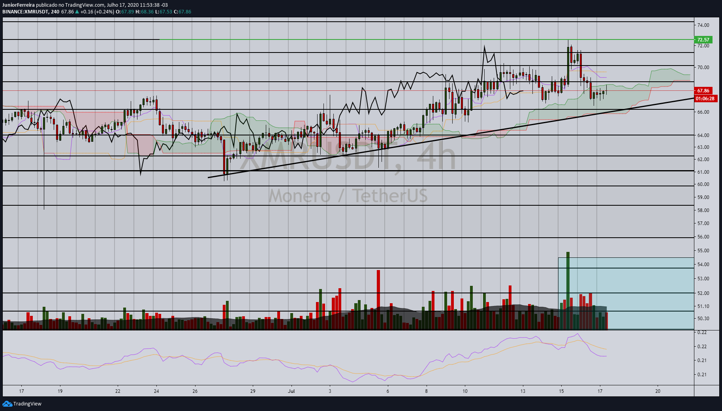Click the 10 date label on time axis

pos(465,391)
